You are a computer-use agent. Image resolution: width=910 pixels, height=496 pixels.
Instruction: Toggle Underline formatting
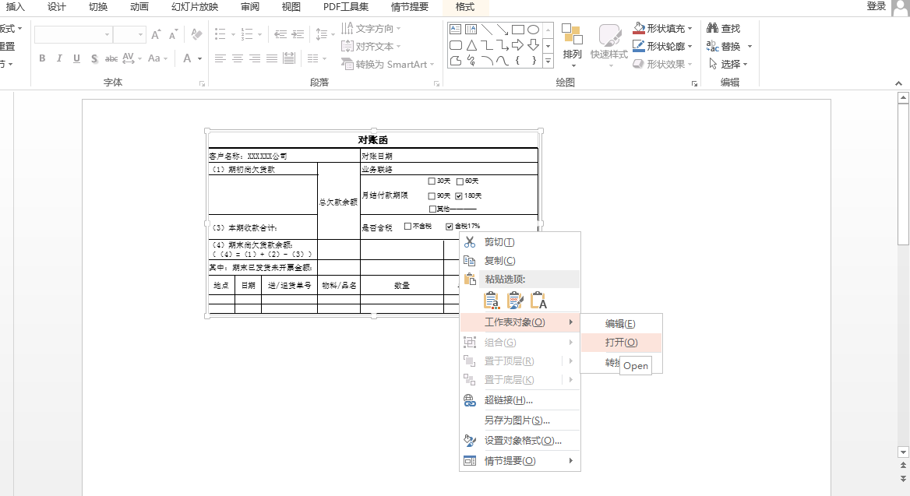tap(76, 58)
